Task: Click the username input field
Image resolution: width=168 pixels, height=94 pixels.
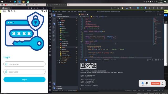Action: click(x=24, y=64)
